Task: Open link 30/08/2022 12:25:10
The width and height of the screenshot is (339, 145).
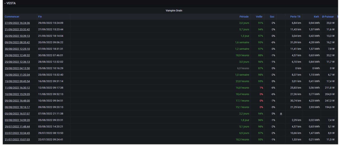Action: (x=17, y=49)
